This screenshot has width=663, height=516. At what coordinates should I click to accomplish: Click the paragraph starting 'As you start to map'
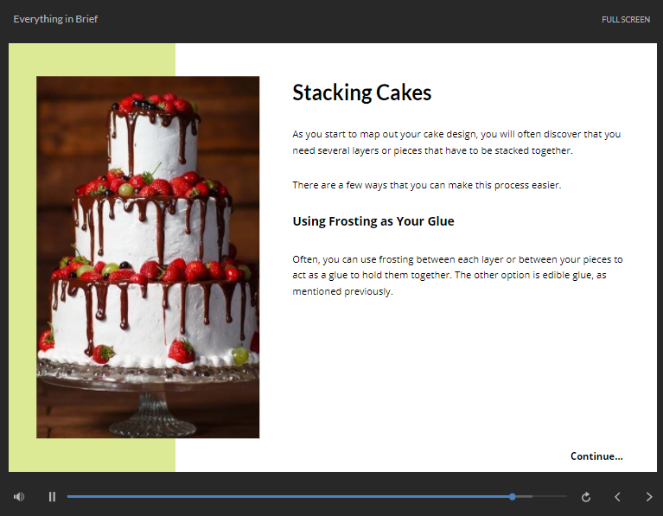(x=456, y=142)
